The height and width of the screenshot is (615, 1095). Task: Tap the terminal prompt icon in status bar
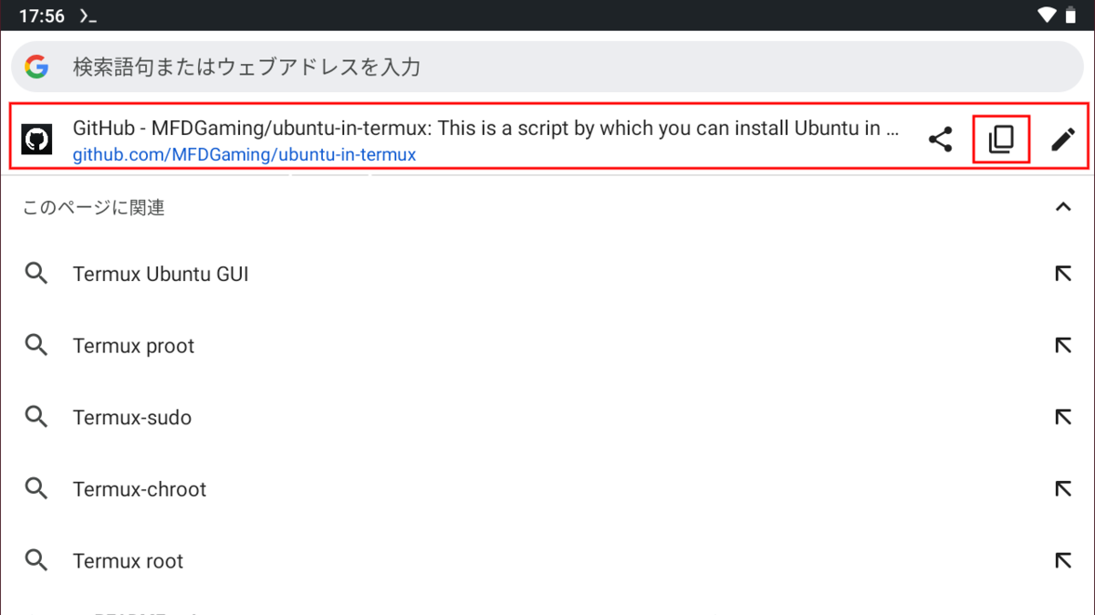89,16
